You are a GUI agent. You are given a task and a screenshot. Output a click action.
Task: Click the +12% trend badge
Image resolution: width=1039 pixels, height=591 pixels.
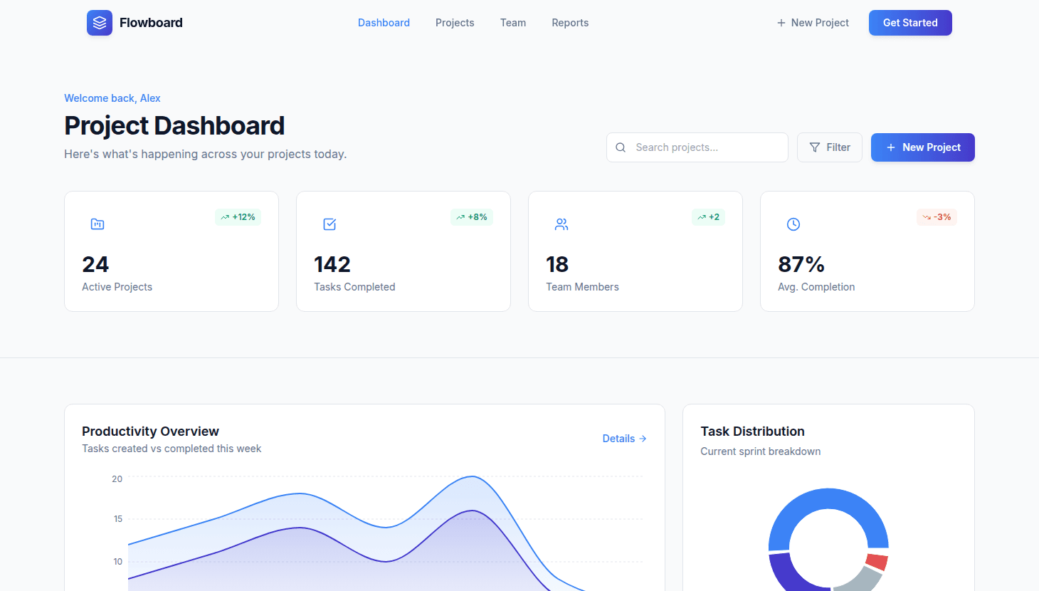(238, 217)
